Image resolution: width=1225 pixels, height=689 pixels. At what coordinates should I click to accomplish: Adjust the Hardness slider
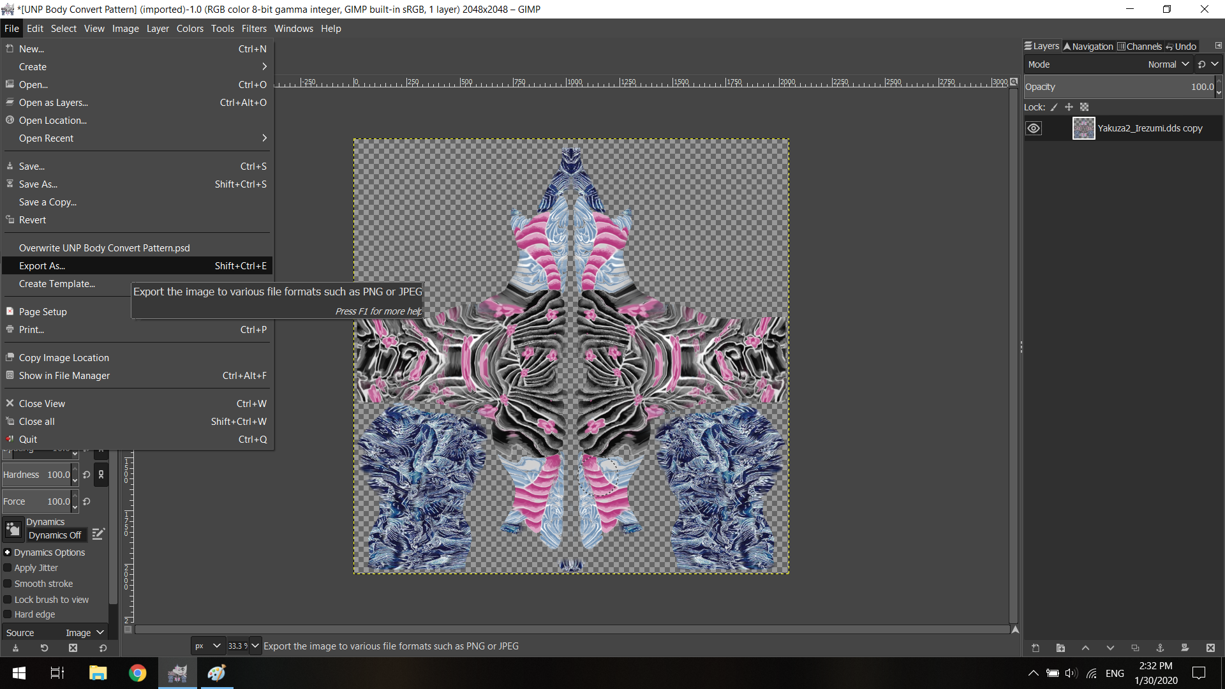pos(36,475)
